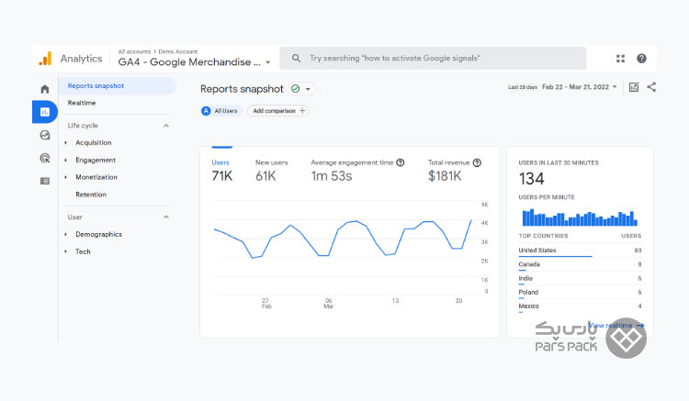Select Average engagement time metric tab
Screen dimensions: 689x401
pos(357,171)
